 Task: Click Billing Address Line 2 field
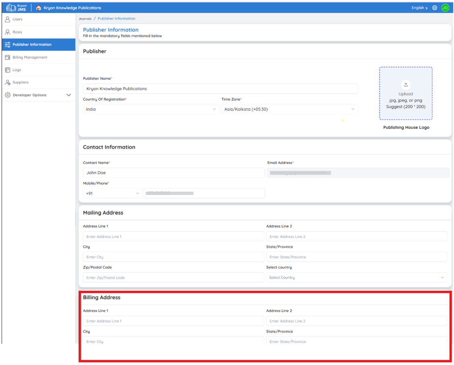click(x=357, y=321)
